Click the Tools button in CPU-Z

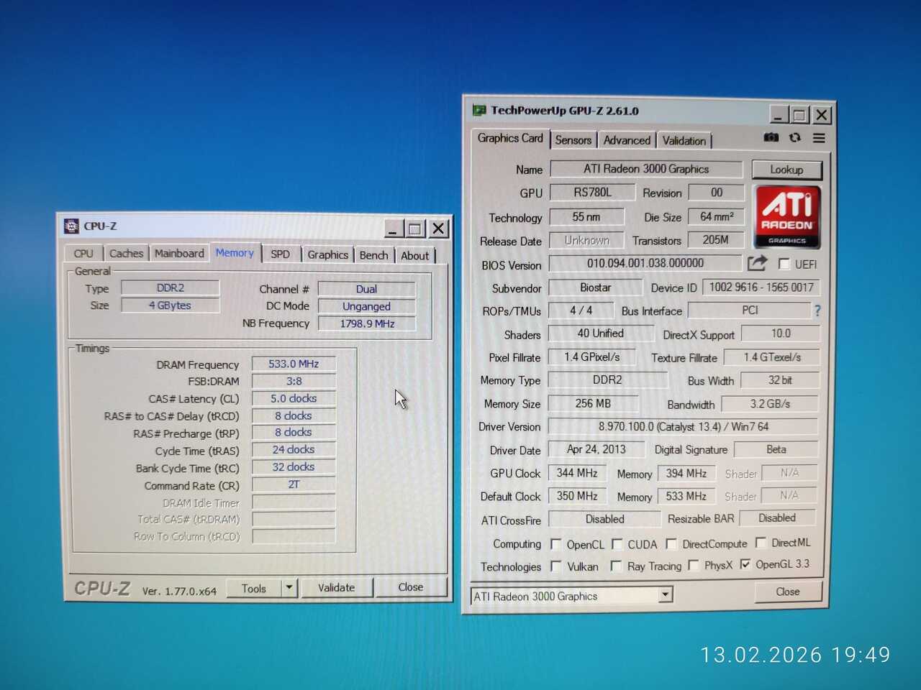pyautogui.click(x=254, y=588)
